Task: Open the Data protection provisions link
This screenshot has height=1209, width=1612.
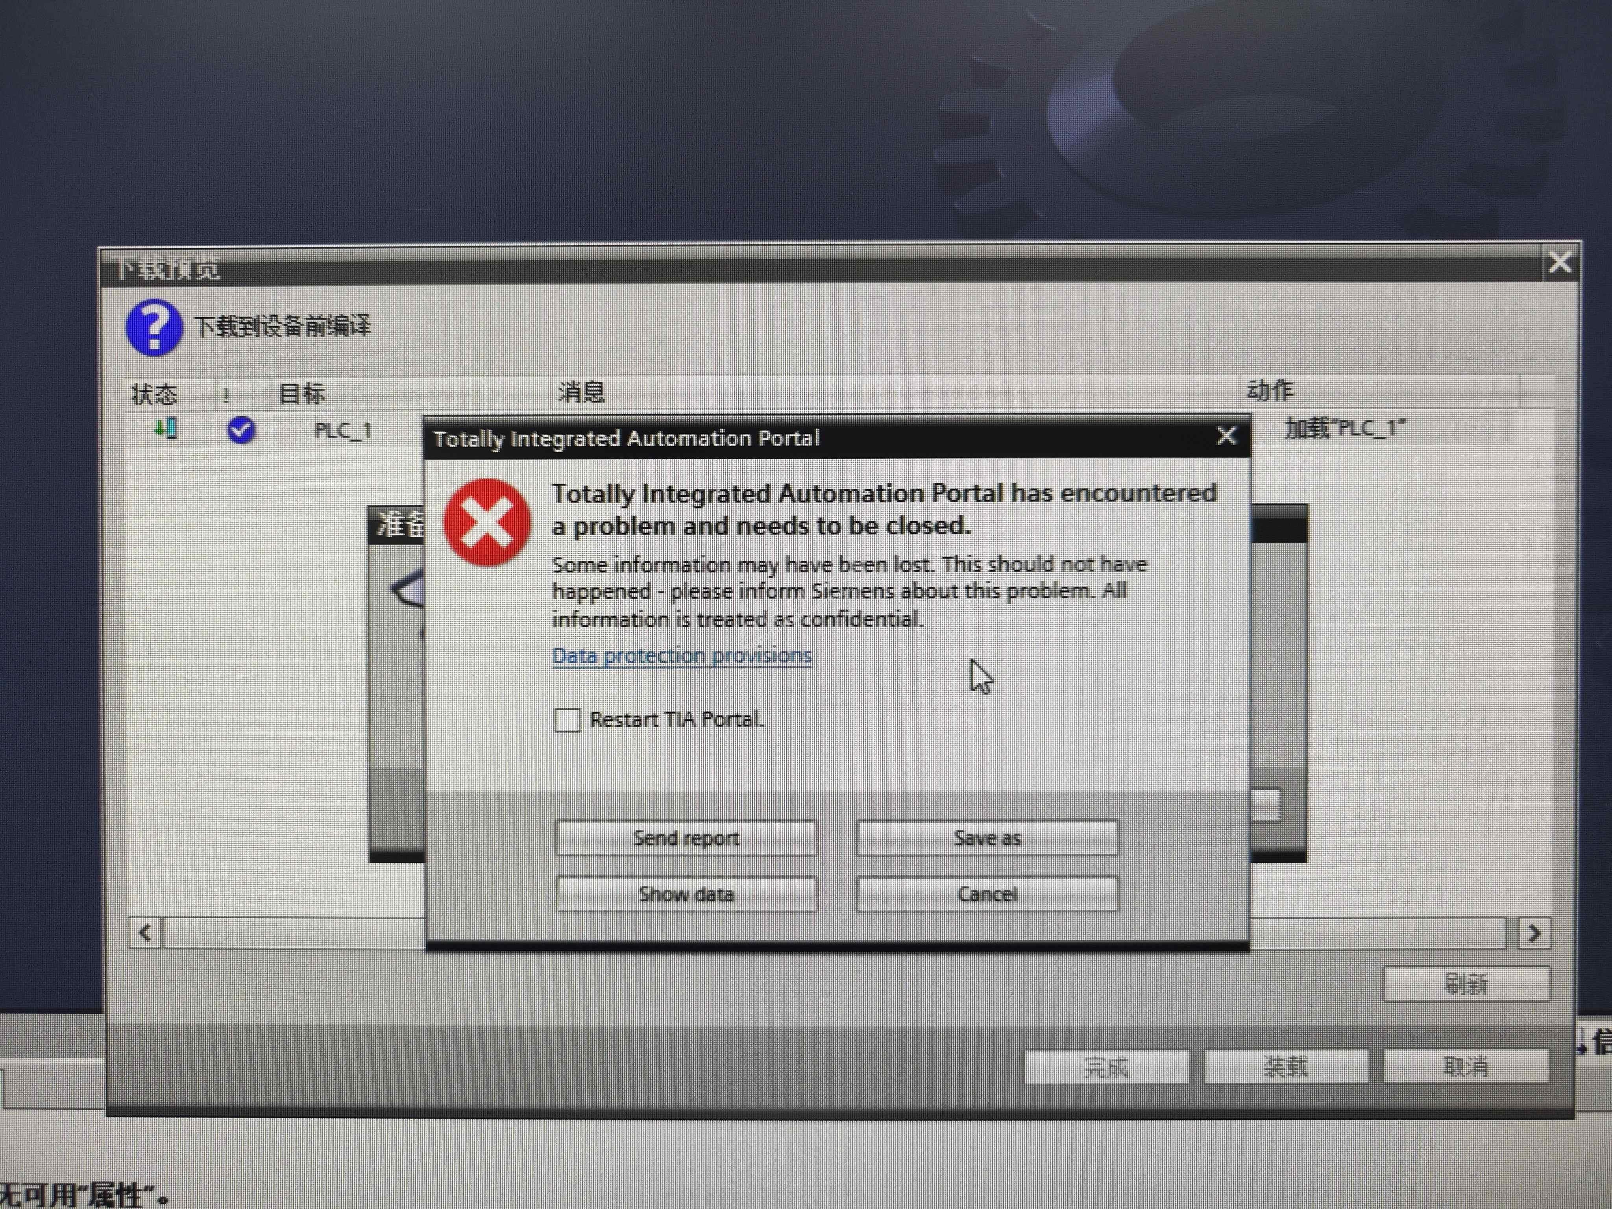Action: click(681, 655)
